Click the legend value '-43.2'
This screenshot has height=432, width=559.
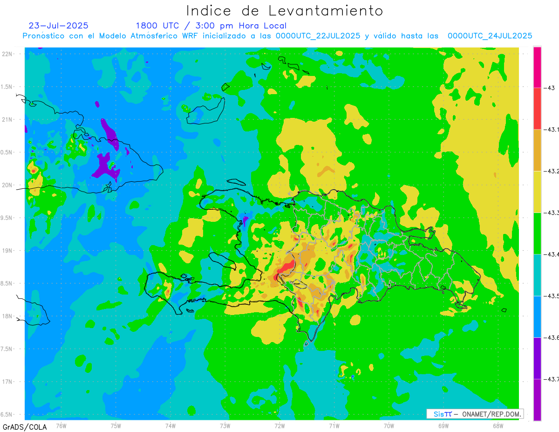coord(552,171)
